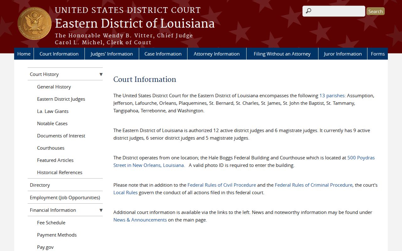Screen dimensions: 402x251
Task: Open Notable Cases sidebar link
Action: pos(52,124)
